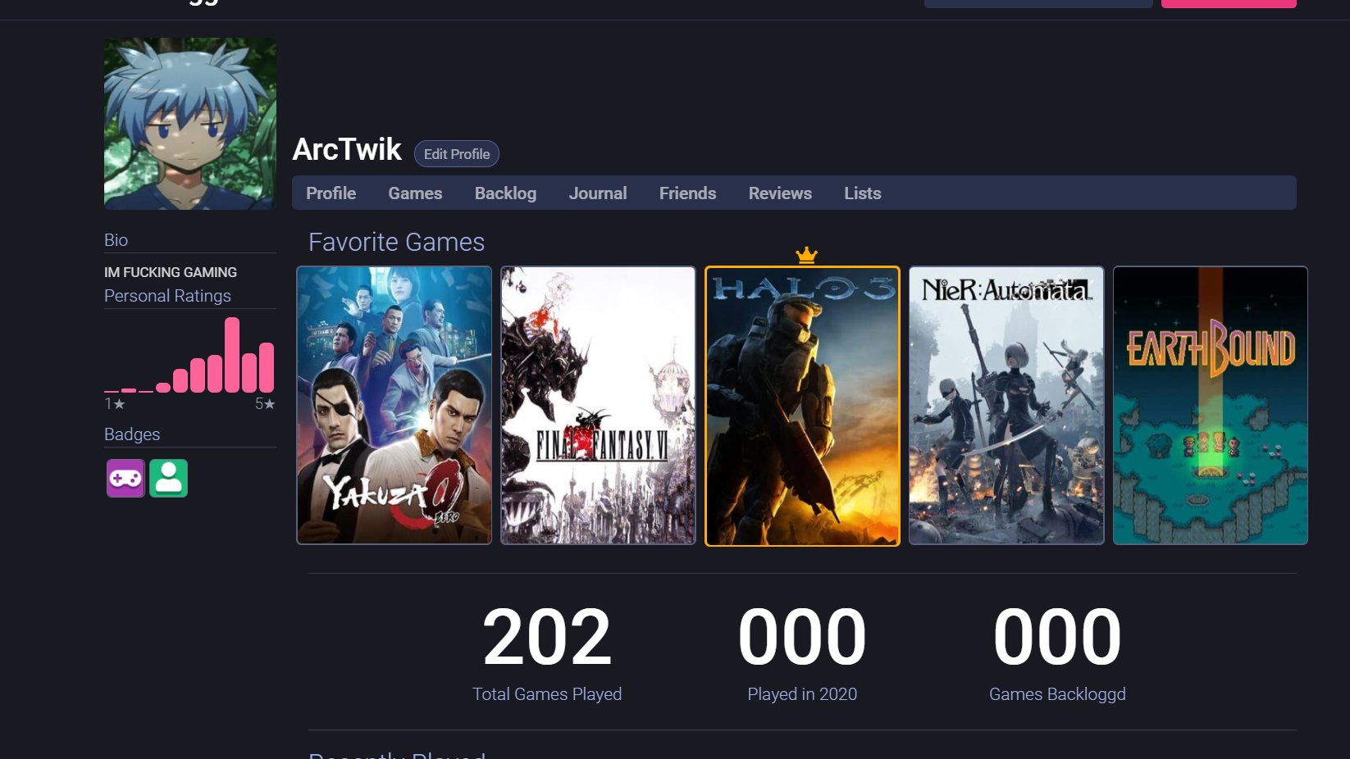Click the 5★ label under ratings chart

click(x=265, y=404)
